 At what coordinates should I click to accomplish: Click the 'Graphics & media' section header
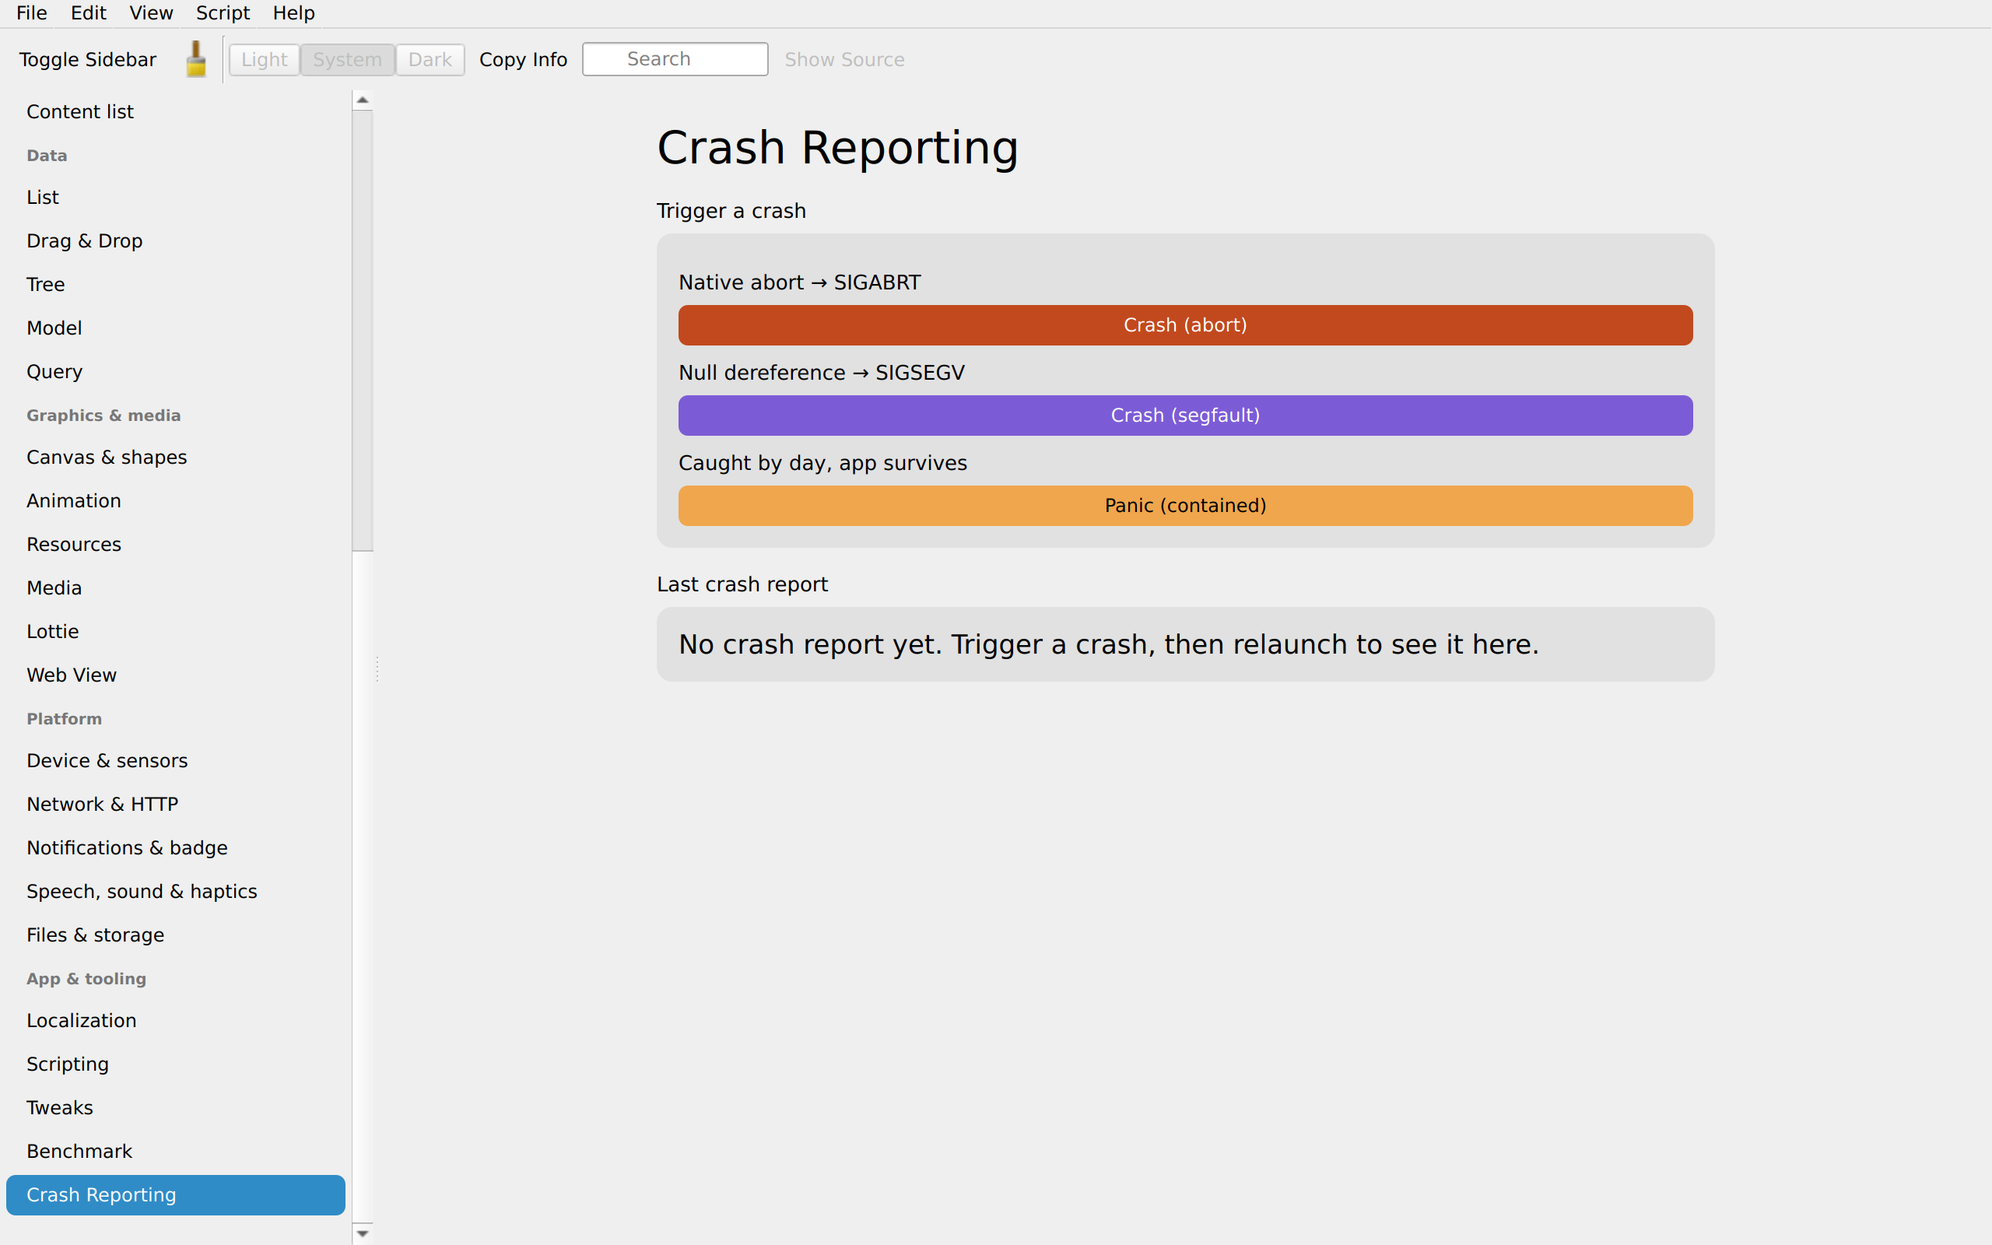[103, 416]
